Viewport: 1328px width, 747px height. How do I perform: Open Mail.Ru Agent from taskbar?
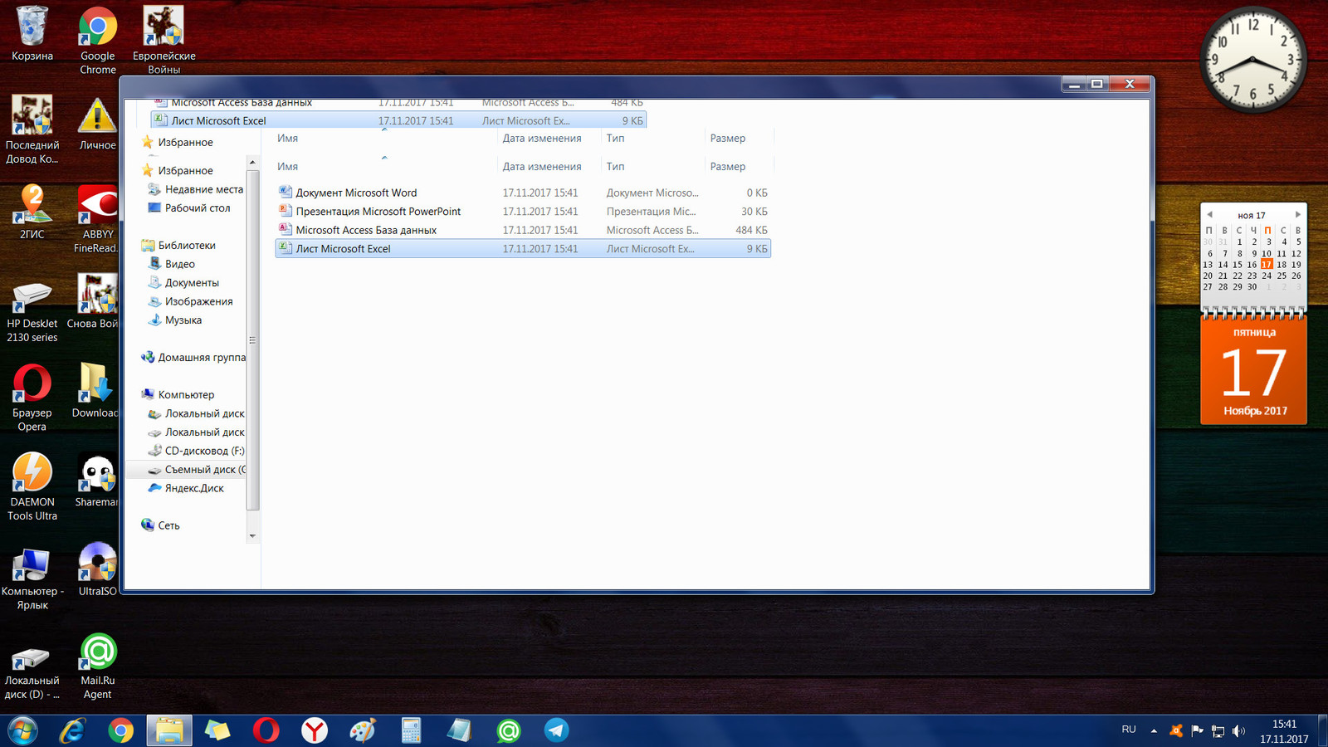click(x=508, y=730)
